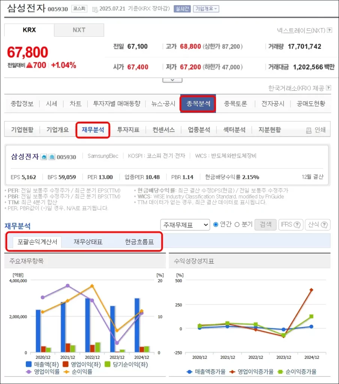The height and width of the screenshot is (384, 339).
Task: Click the 2024/12 영업이익증가율 peak point
Action: coord(311,290)
